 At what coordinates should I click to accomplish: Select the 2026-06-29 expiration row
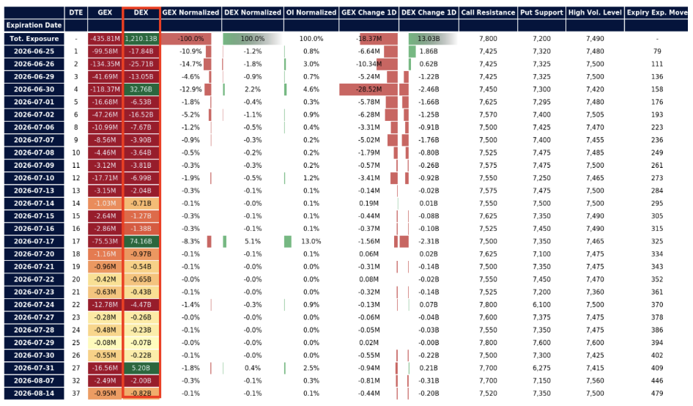point(34,76)
